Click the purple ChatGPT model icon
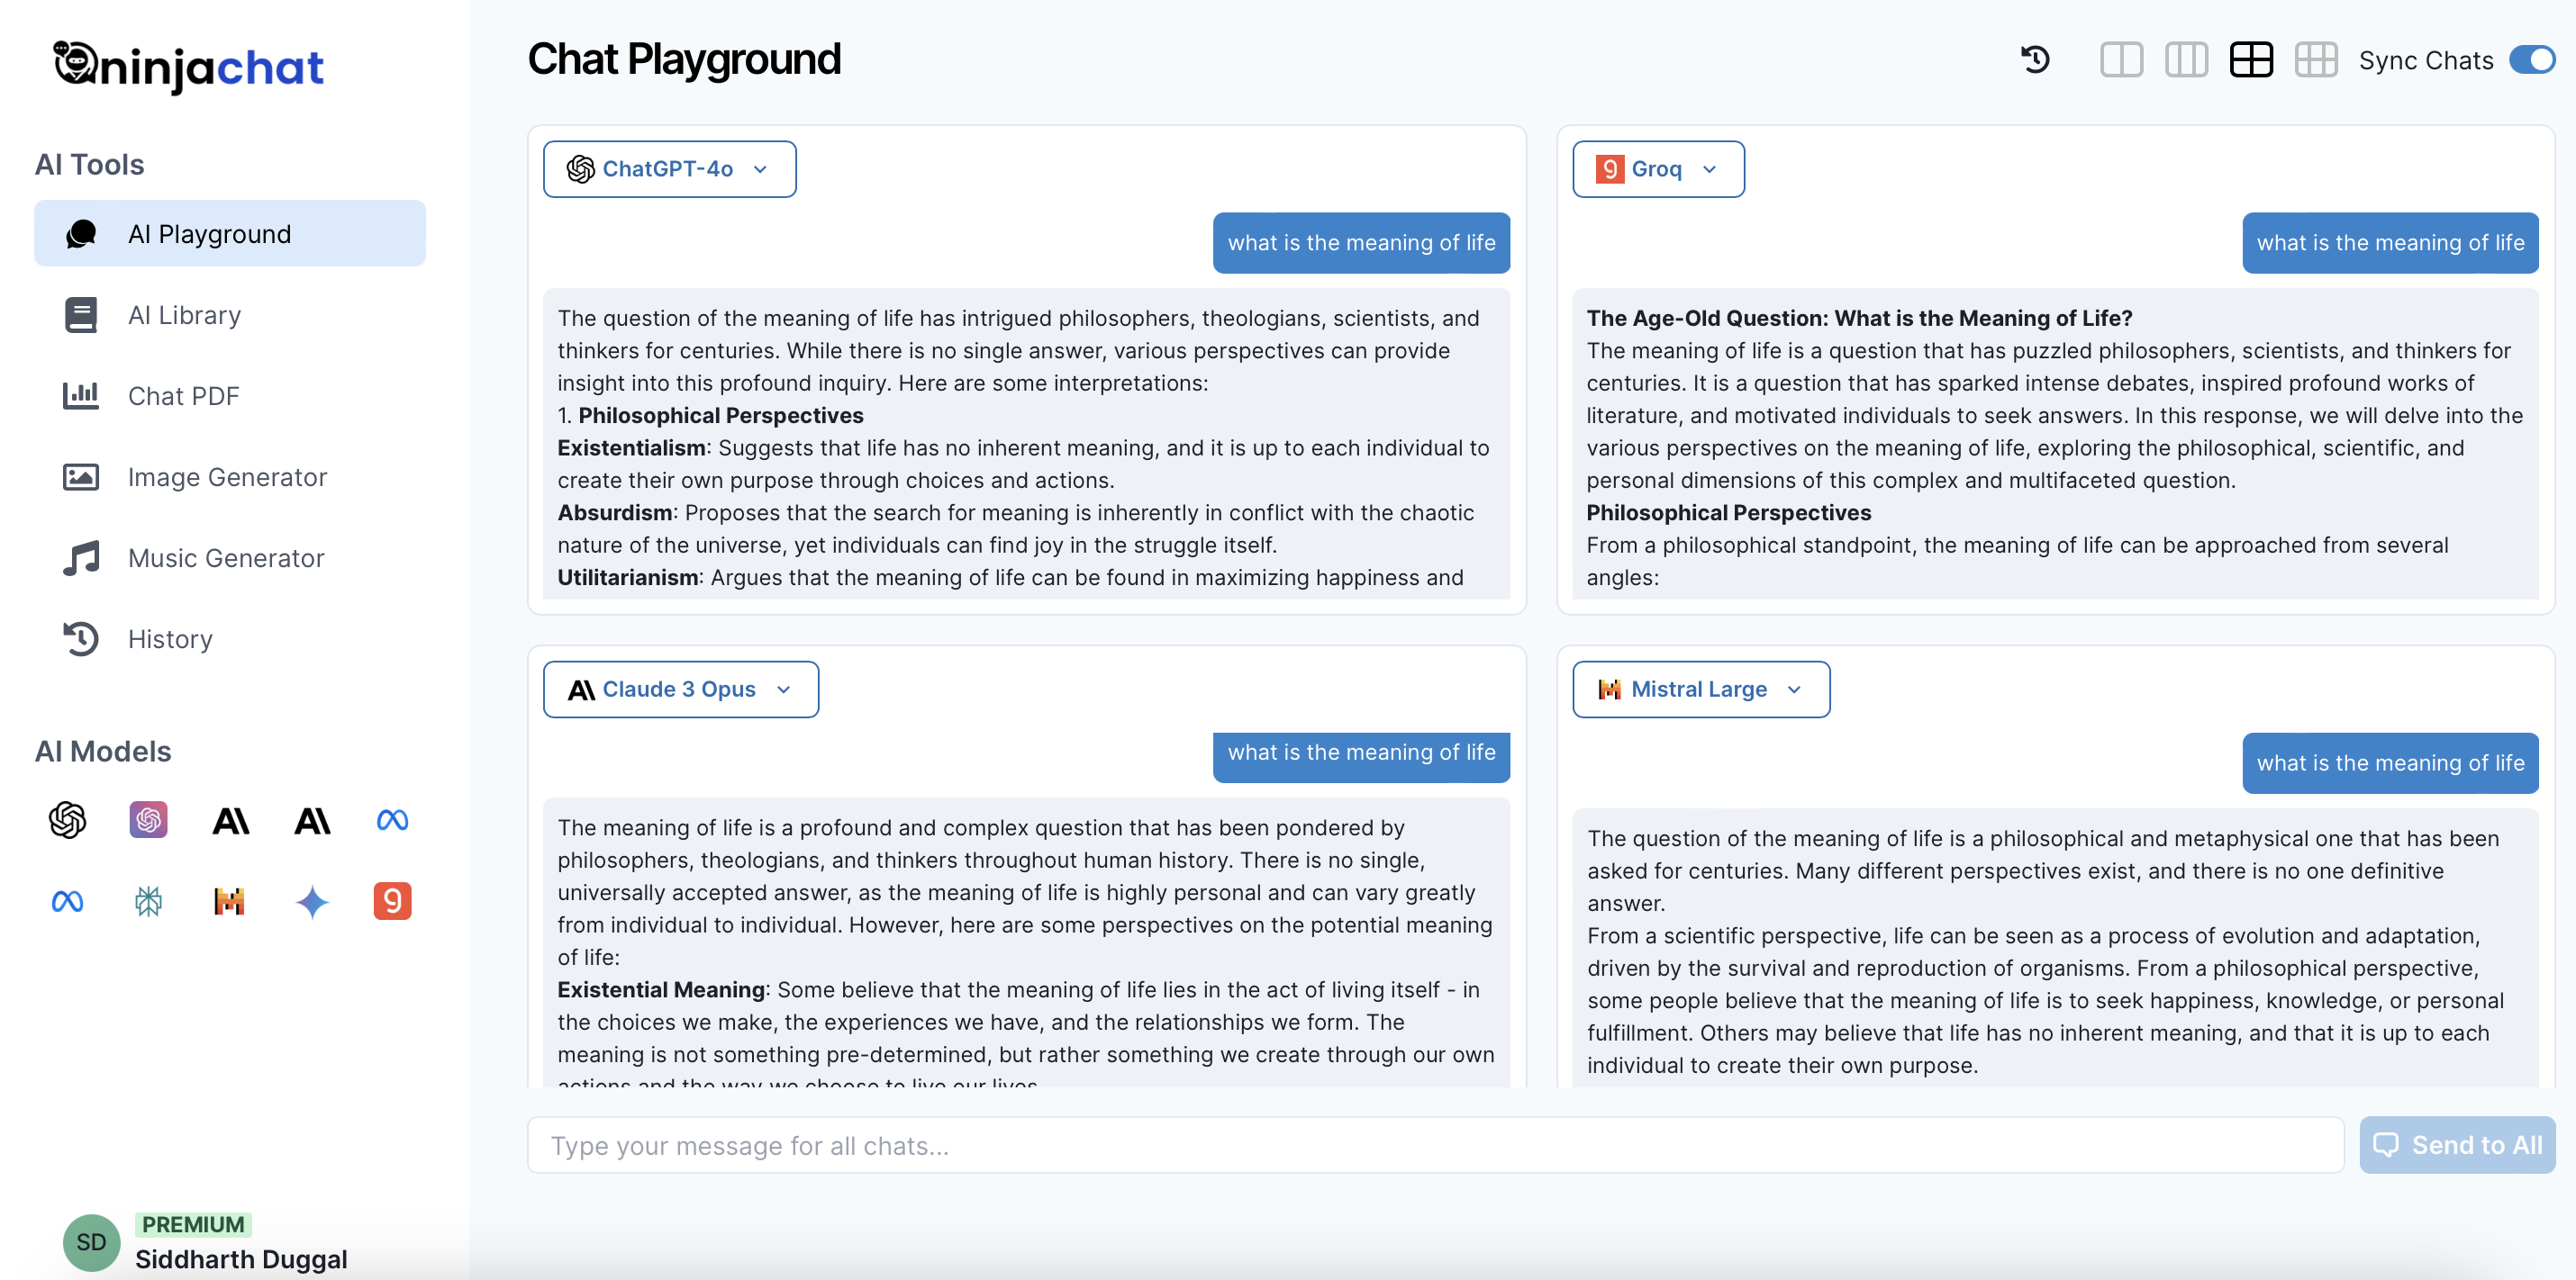Screen dimensions: 2576x1280 [148, 820]
